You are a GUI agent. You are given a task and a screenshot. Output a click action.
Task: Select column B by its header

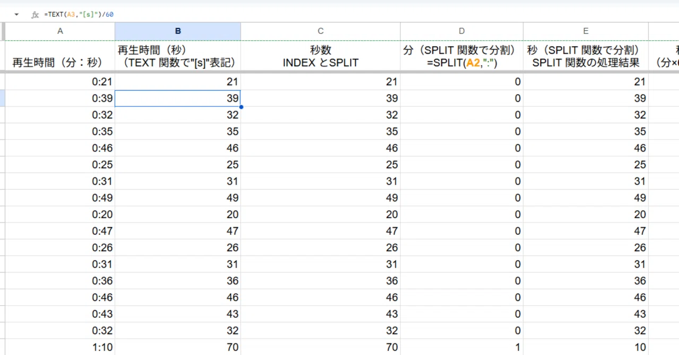178,31
